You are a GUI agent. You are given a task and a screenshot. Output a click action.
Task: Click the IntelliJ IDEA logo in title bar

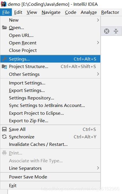tap(3, 4)
